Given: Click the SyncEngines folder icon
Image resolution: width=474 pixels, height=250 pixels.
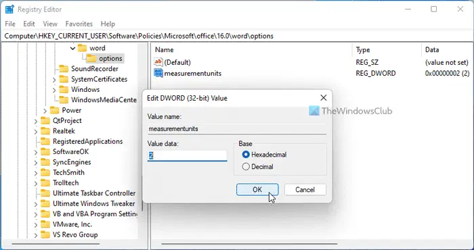Looking at the screenshot, I should tap(45, 162).
